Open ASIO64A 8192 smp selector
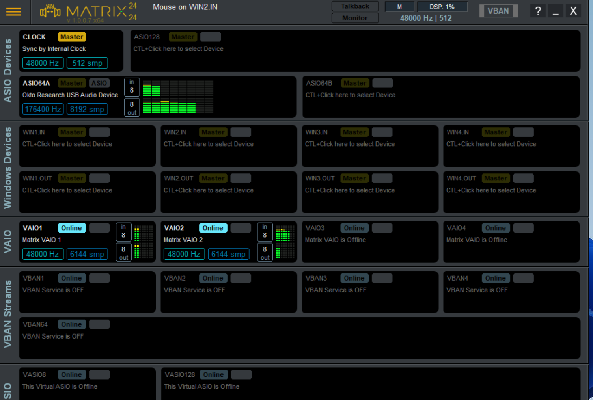Image resolution: width=593 pixels, height=400 pixels. point(87,109)
